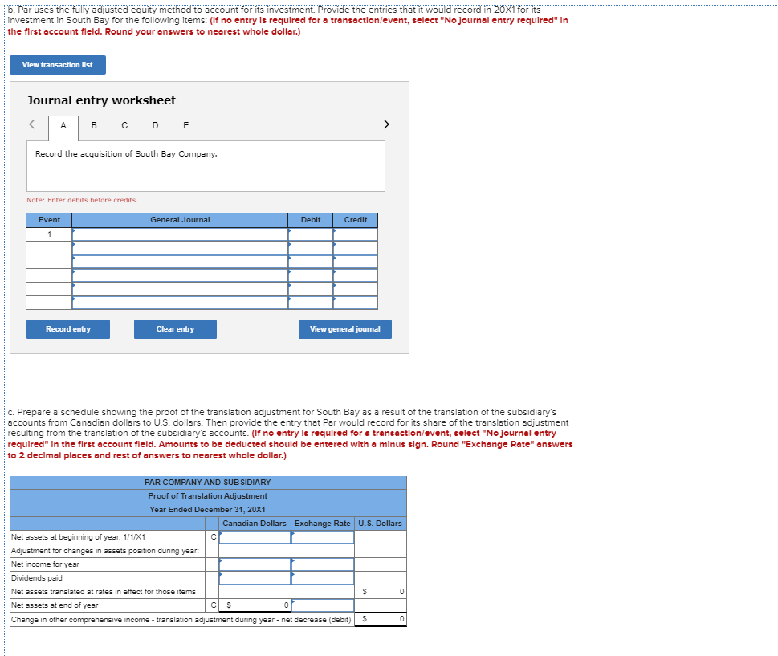778x656 pixels.
Task: Click Canadian Dollars field for Dividends paid
Action: coord(255,578)
